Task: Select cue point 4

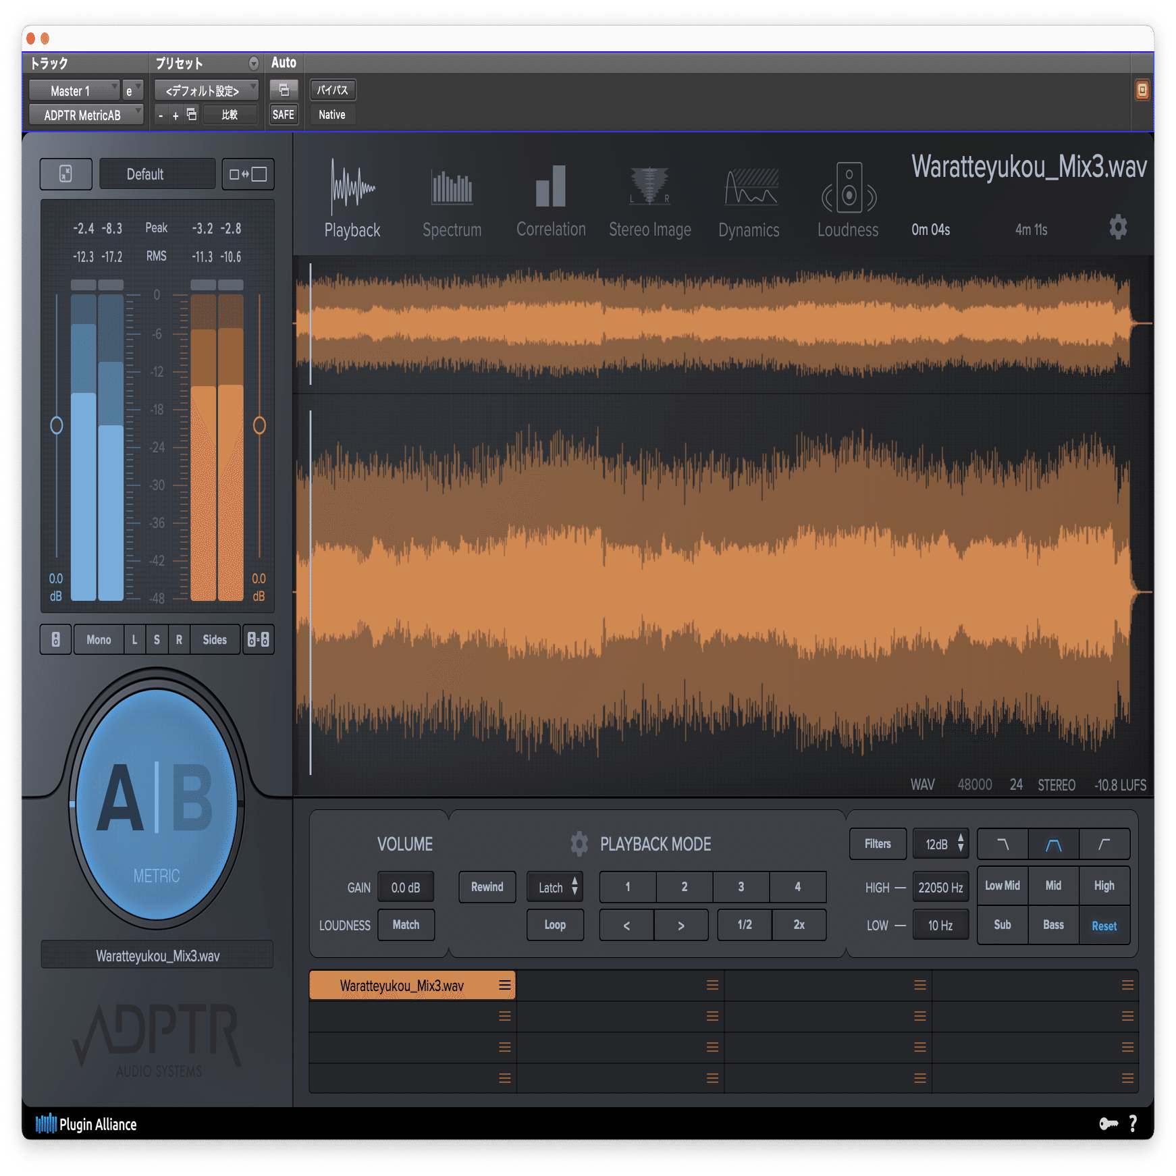Action: click(798, 887)
